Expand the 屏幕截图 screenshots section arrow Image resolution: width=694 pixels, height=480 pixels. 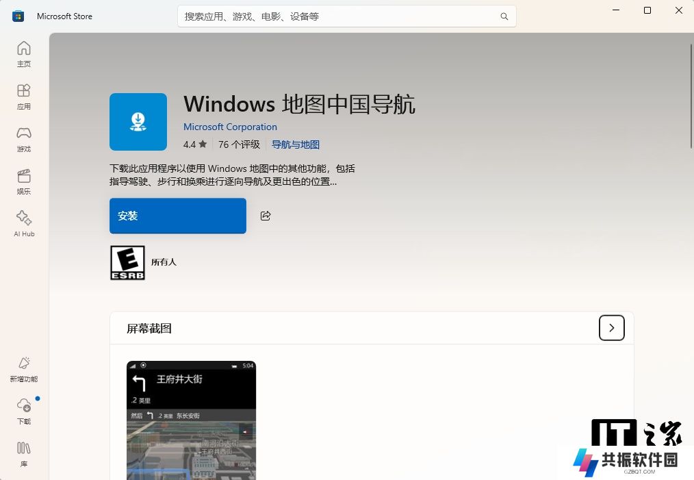pyautogui.click(x=612, y=328)
